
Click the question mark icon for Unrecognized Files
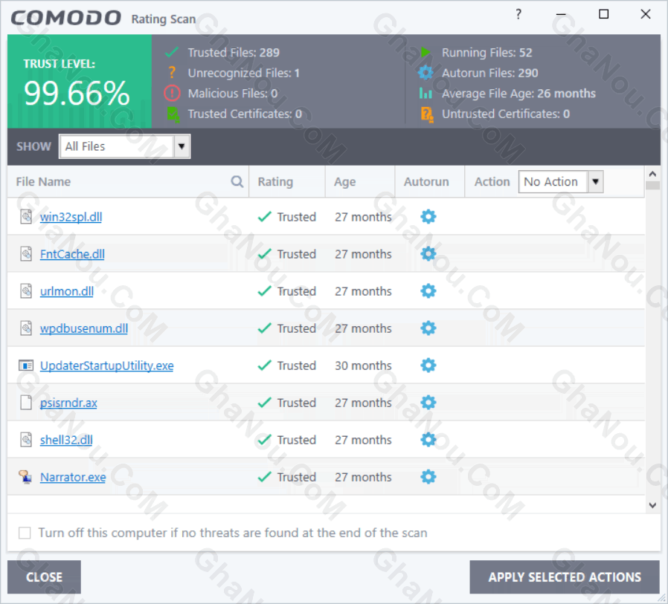[172, 73]
